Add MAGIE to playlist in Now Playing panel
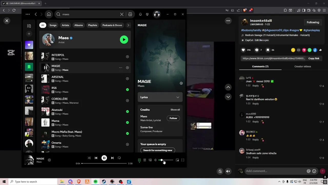Screen dimensions: 328x185 181,83
